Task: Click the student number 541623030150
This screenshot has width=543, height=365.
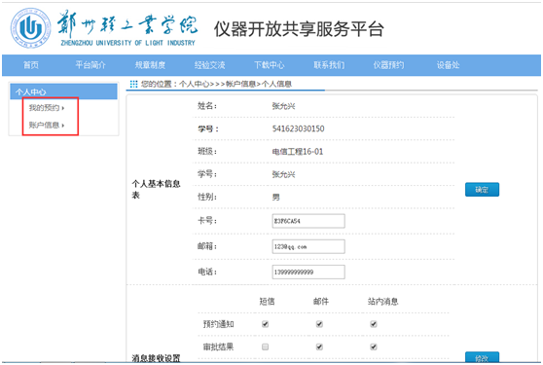Action: [298, 128]
